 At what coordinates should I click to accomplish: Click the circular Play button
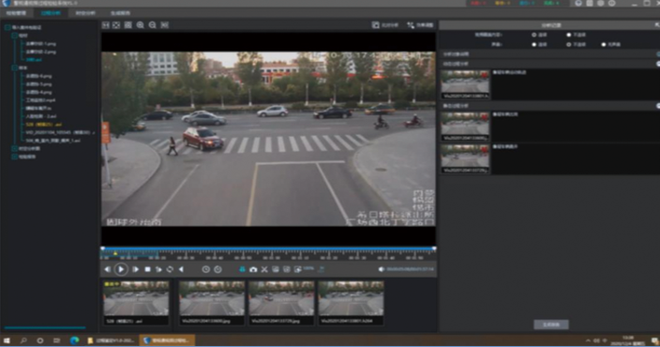pos(121,269)
